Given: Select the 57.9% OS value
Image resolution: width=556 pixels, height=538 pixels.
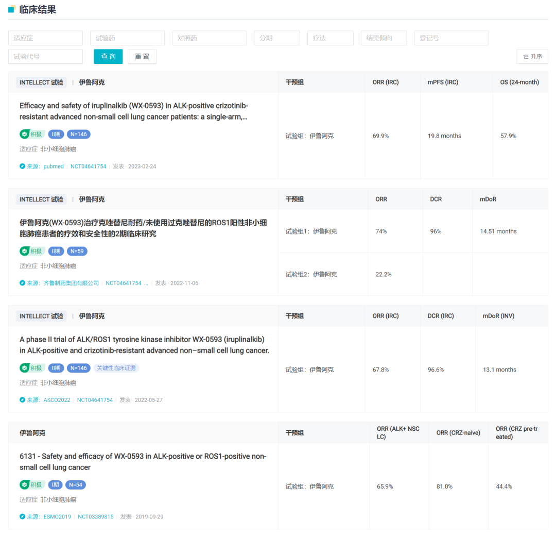Looking at the screenshot, I should pos(508,136).
